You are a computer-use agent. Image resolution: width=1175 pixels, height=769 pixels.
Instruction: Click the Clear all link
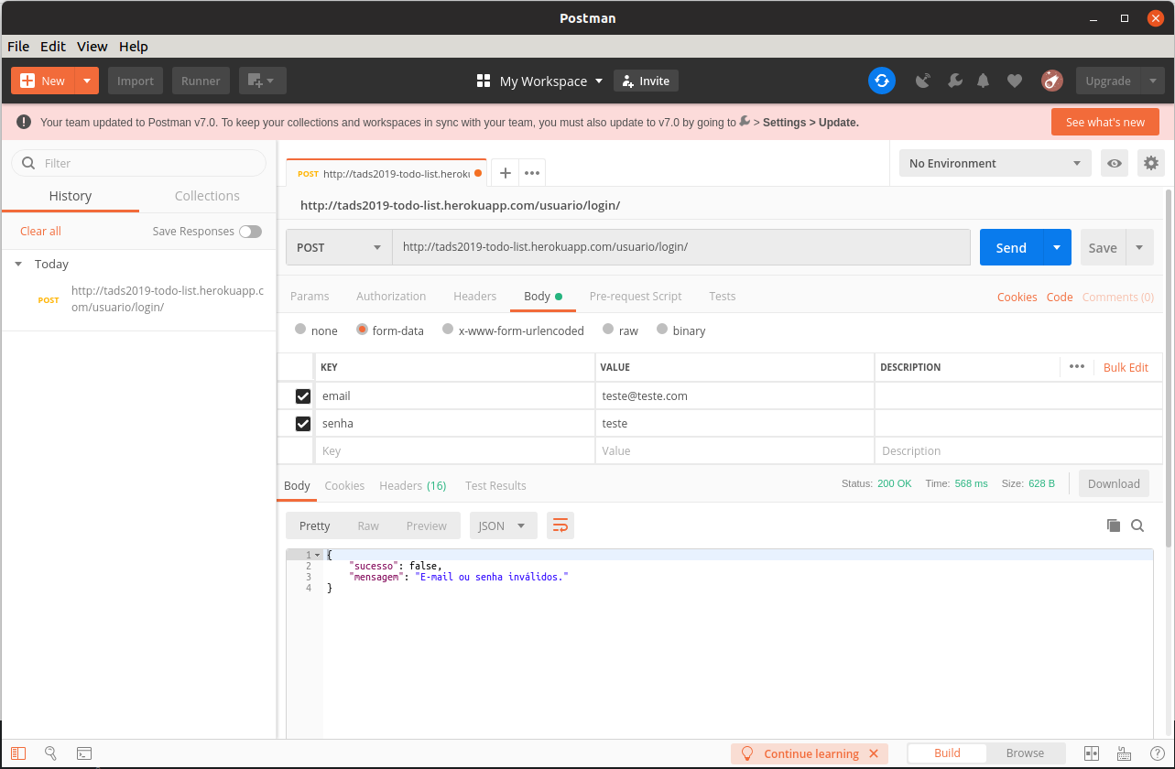tap(40, 232)
